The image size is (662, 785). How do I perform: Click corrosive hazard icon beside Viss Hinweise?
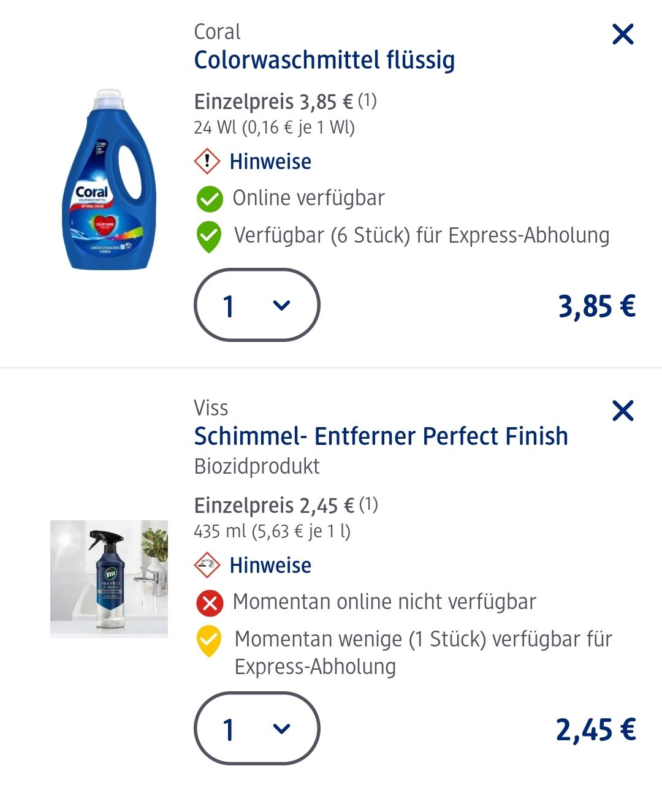tap(207, 564)
